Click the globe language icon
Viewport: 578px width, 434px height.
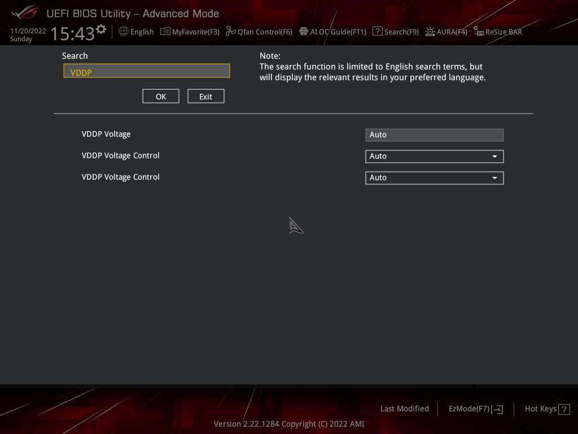(x=124, y=32)
